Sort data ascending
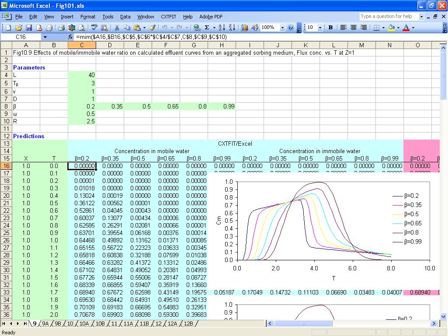448x336 pixels. coord(222,27)
